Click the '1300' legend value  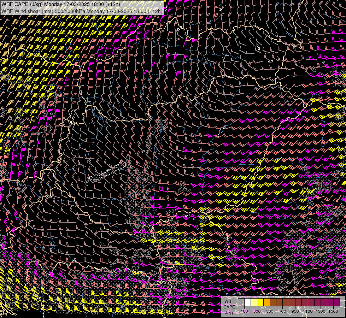(x=321, y=311)
